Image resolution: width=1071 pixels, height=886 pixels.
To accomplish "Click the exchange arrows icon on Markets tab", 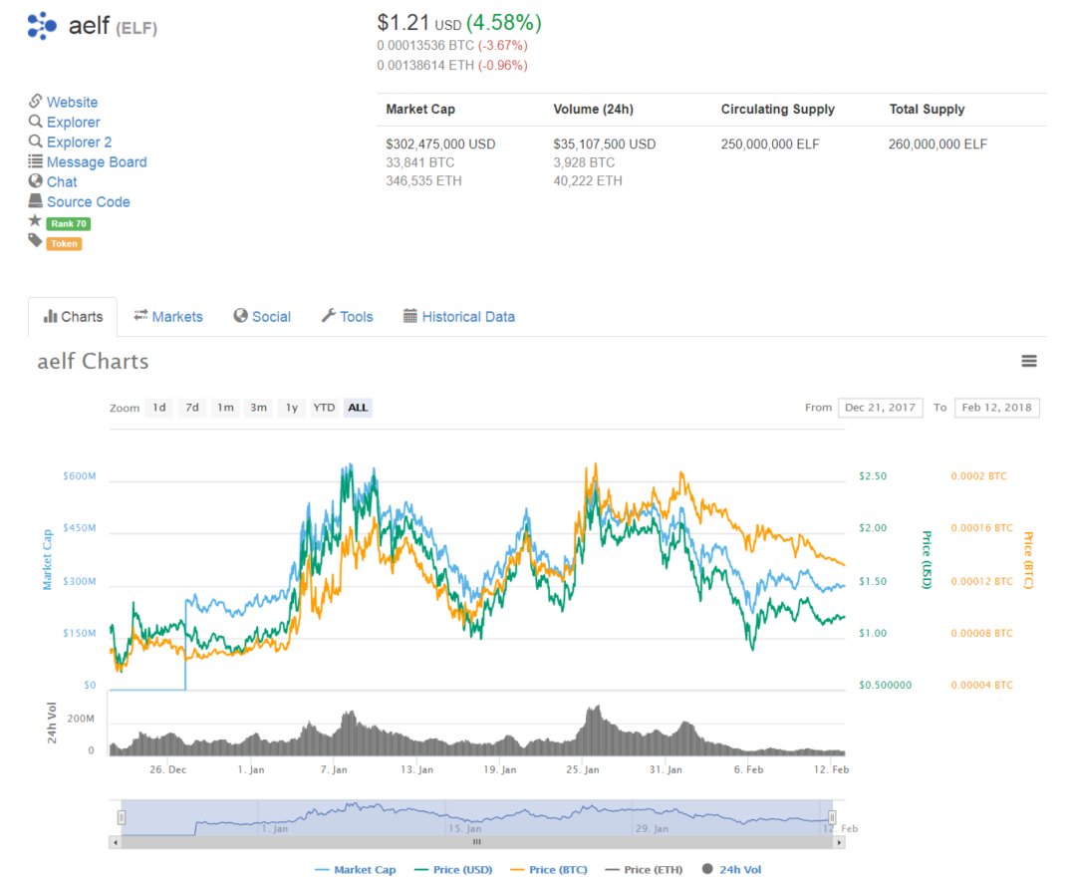I will coord(140,315).
